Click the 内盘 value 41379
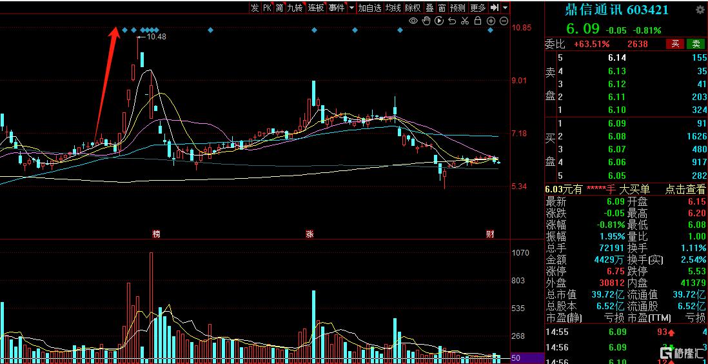The image size is (708, 364). click(693, 283)
